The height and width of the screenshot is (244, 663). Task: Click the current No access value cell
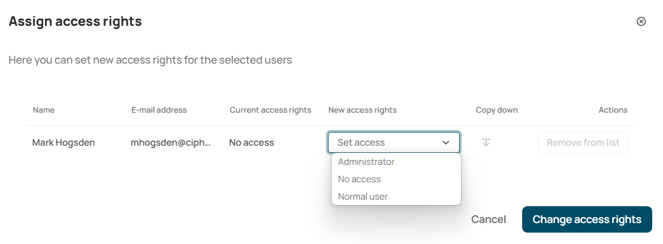[x=252, y=143]
